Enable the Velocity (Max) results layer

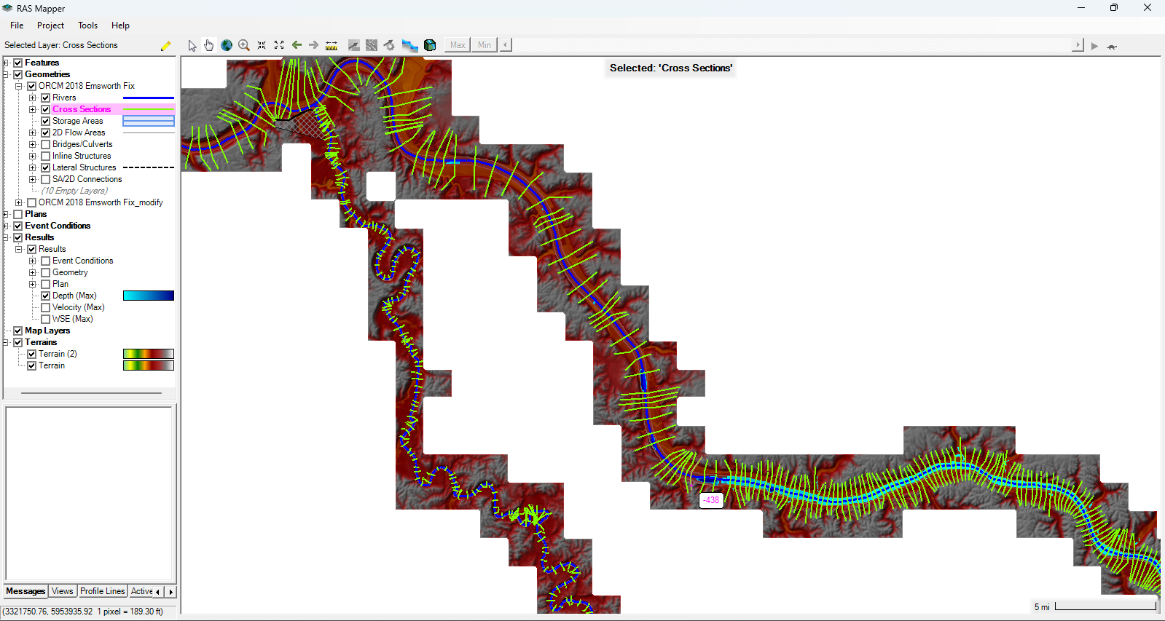(45, 307)
